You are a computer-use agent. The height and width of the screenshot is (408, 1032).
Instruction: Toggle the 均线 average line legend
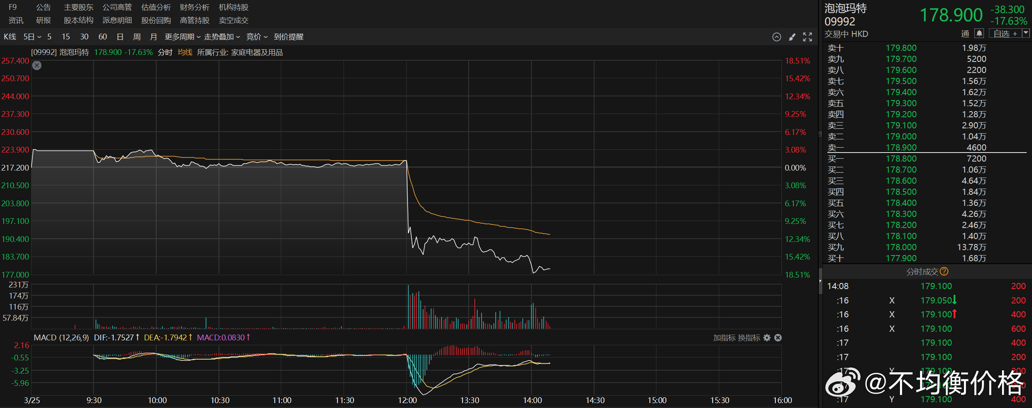pos(185,52)
